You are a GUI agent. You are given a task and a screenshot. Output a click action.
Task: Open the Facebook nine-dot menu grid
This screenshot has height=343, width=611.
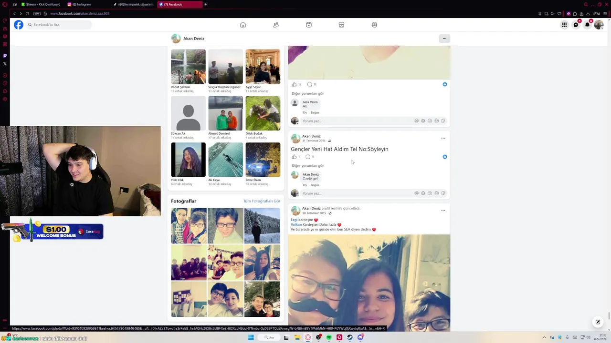pos(564,25)
